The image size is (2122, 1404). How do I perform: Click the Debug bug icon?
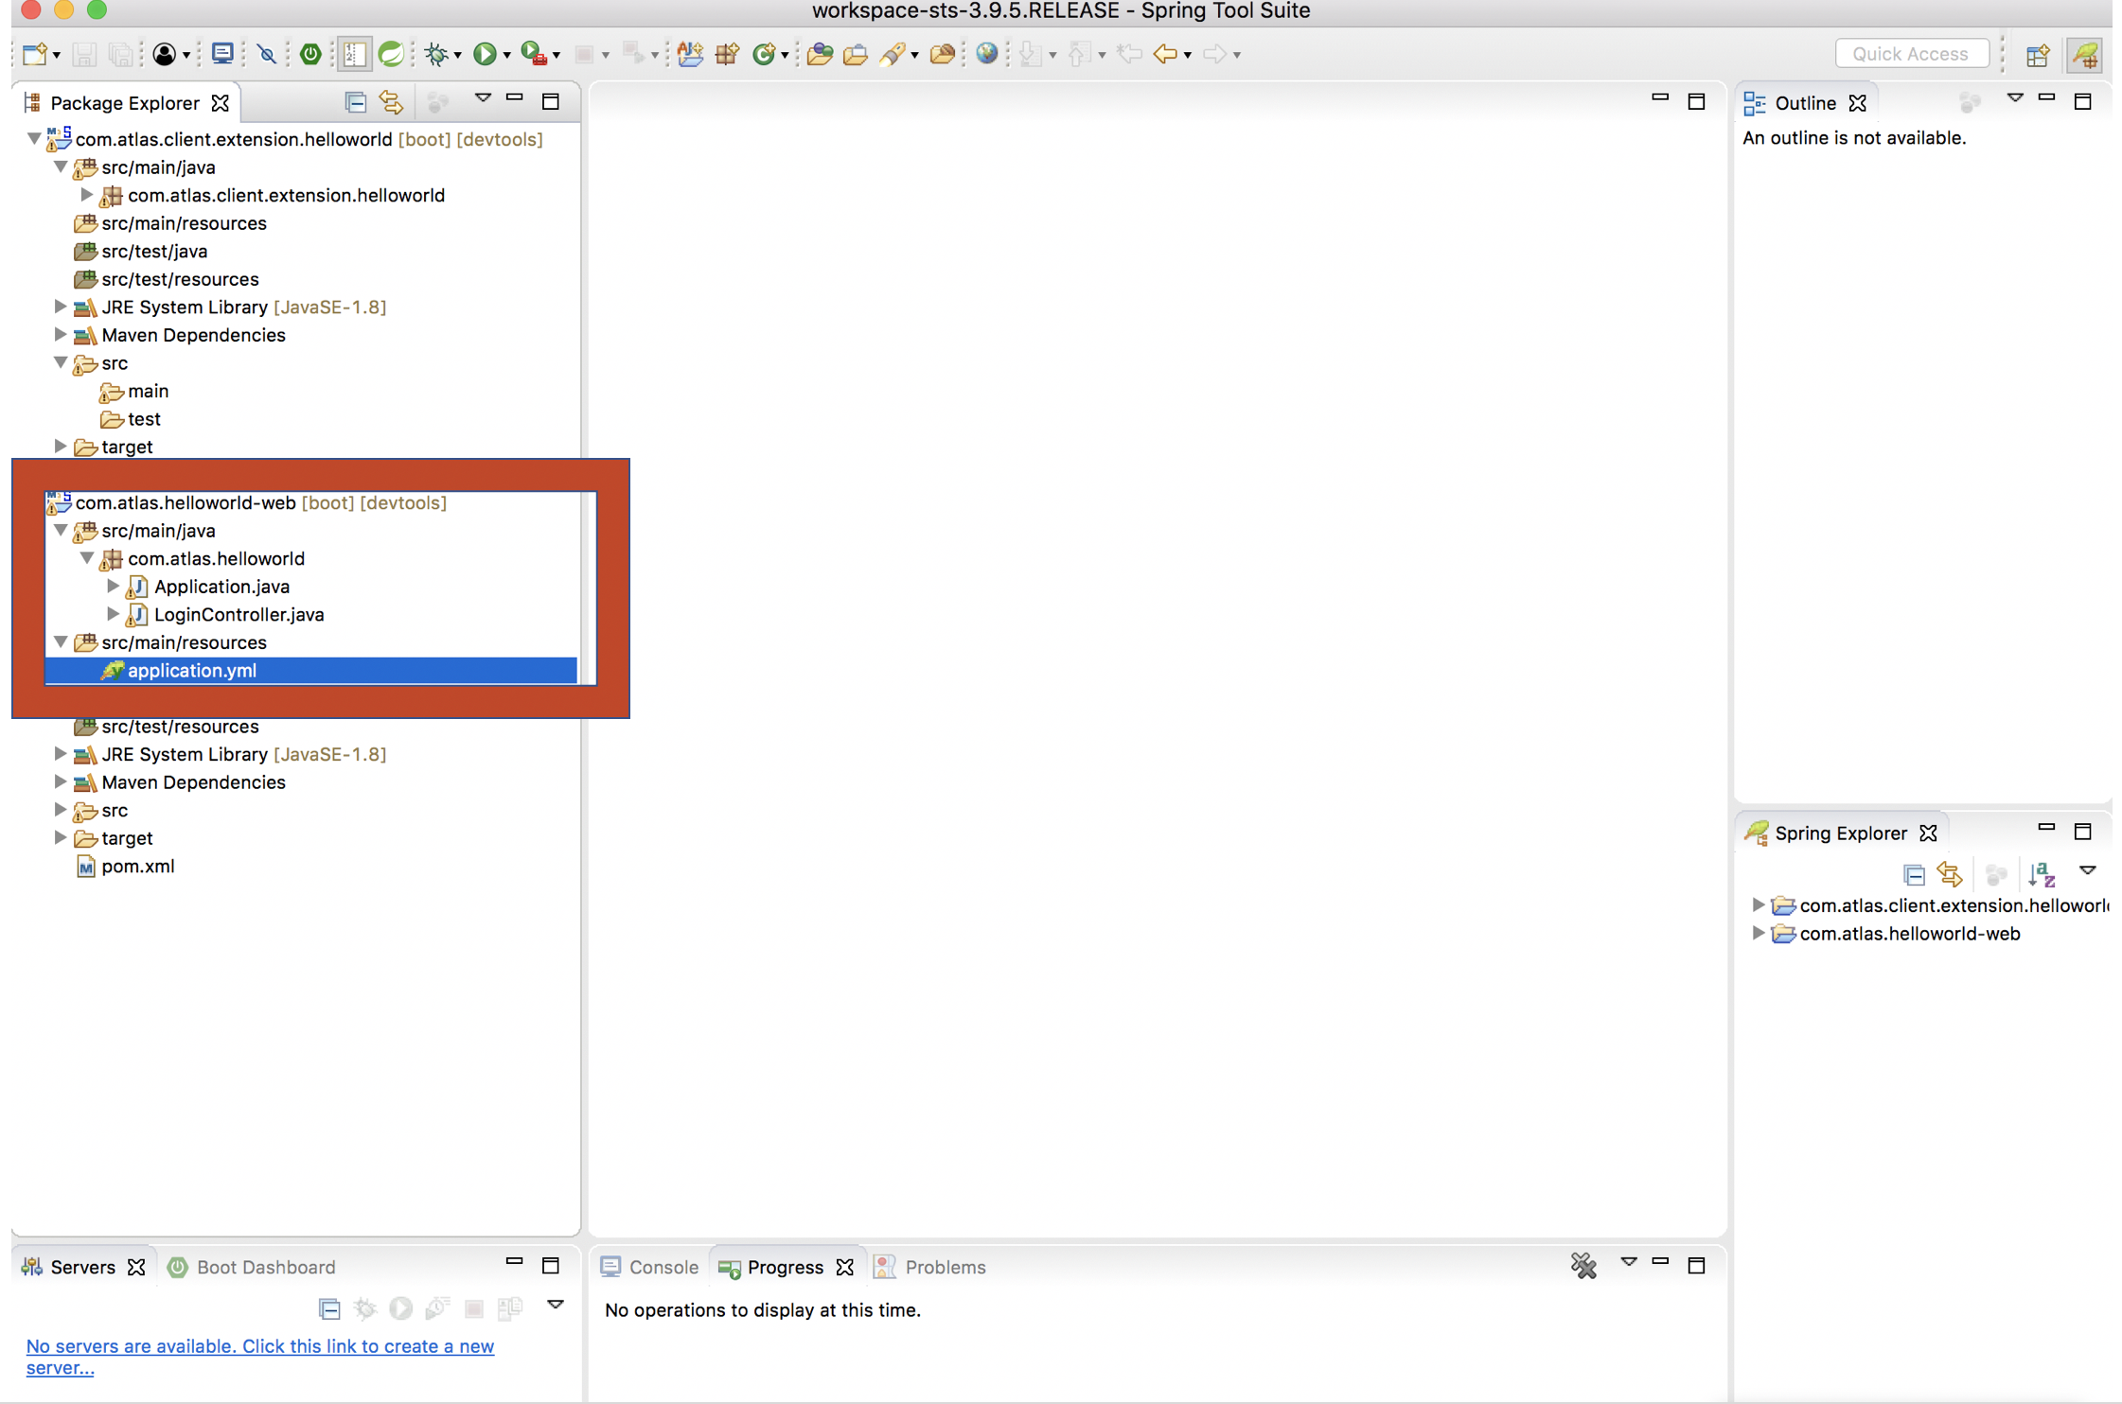(436, 54)
